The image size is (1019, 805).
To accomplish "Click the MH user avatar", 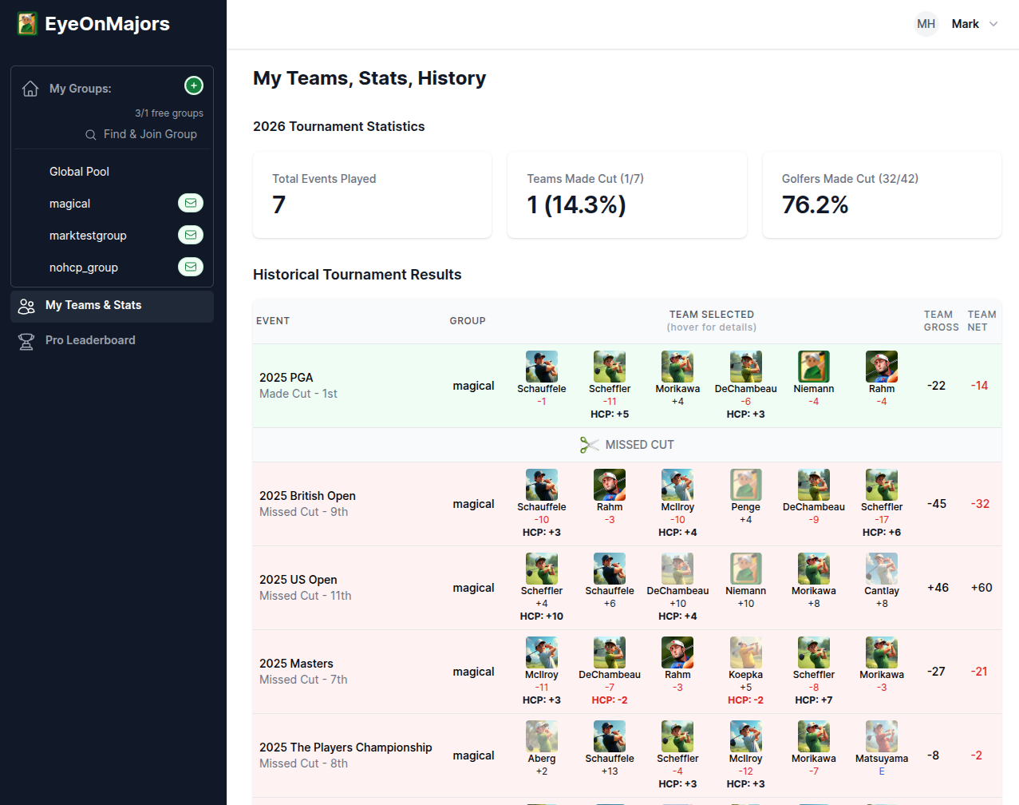I will tap(926, 24).
